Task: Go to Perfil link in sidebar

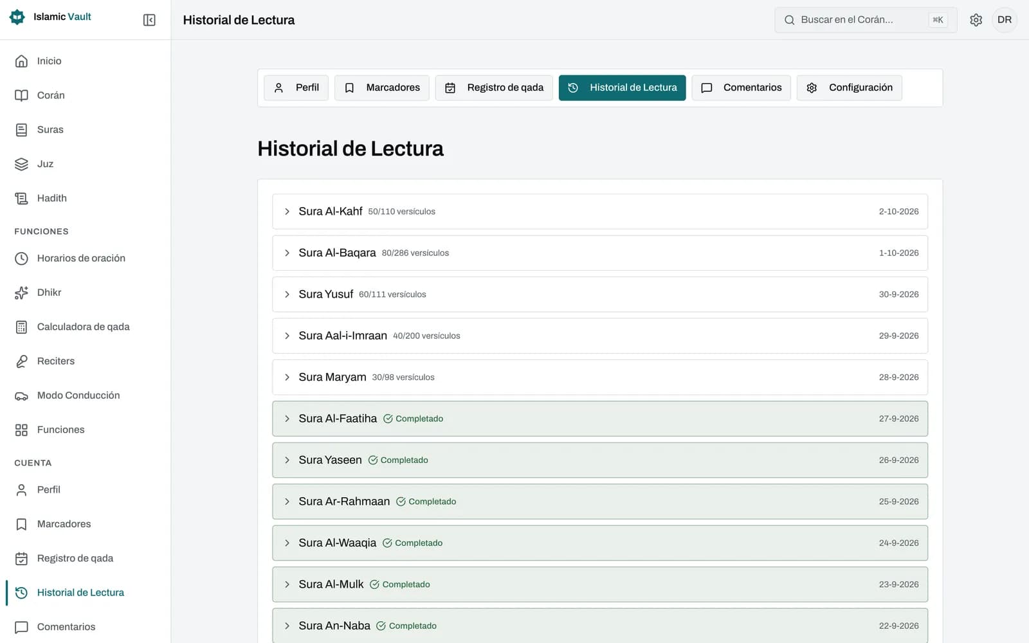Action: [x=48, y=490]
